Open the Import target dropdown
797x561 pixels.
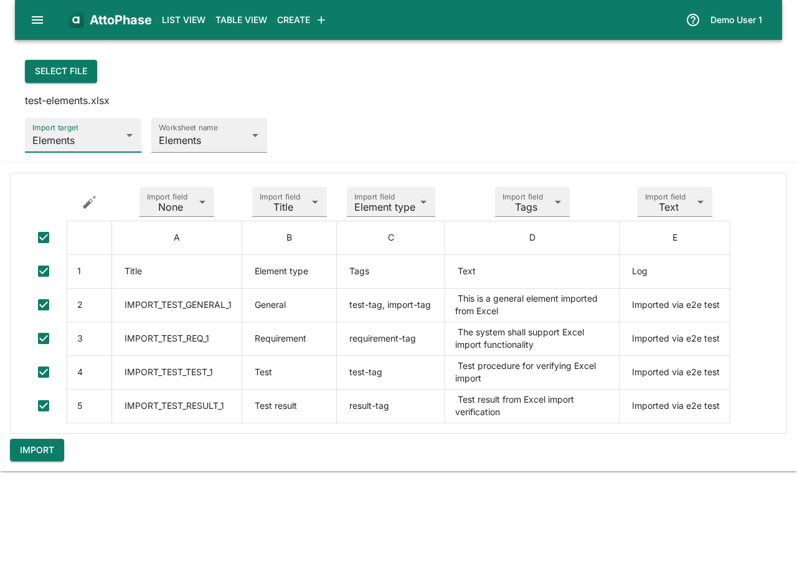pos(83,135)
